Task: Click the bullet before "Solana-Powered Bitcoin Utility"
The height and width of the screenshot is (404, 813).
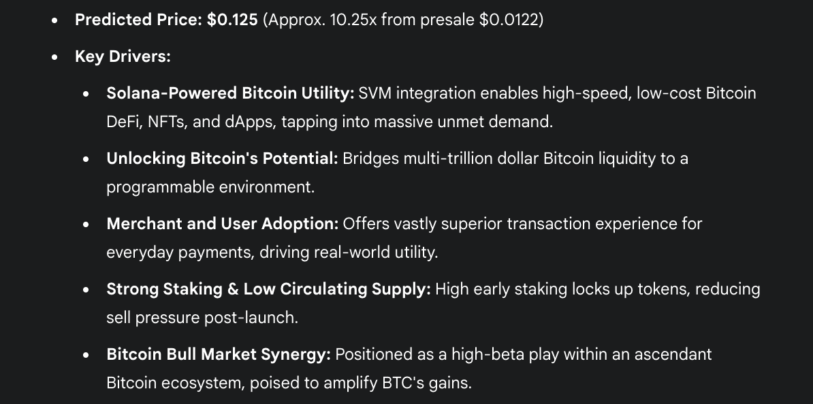Action: click(x=86, y=95)
